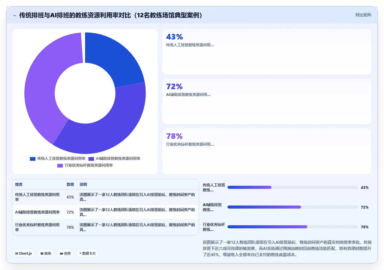Open the 78% data card
This screenshot has width=384, height=270.
tap(267, 151)
